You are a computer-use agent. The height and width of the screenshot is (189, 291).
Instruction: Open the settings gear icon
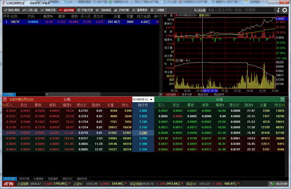pyautogui.click(x=285, y=10)
